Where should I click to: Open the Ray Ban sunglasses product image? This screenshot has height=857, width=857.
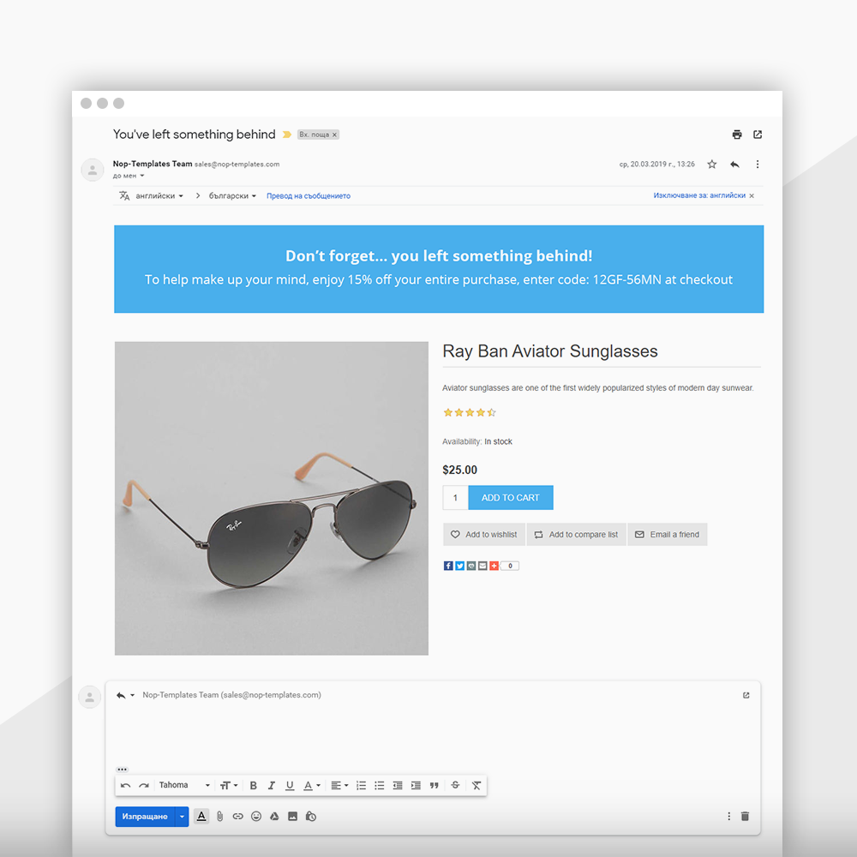pos(271,498)
